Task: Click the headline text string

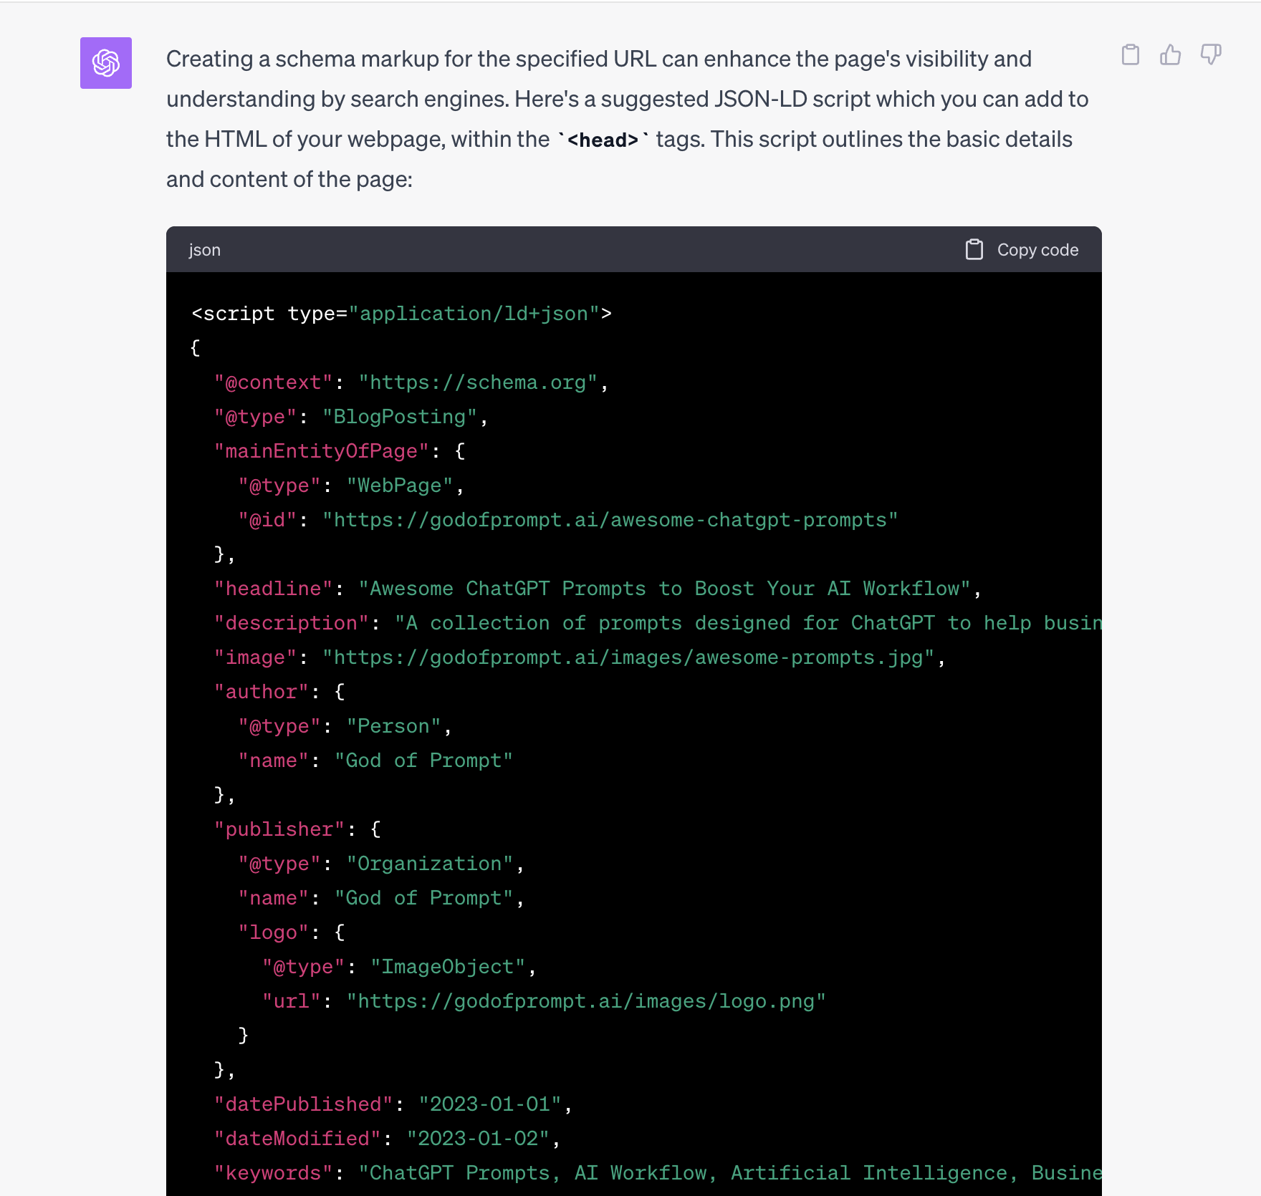Action: 664,589
